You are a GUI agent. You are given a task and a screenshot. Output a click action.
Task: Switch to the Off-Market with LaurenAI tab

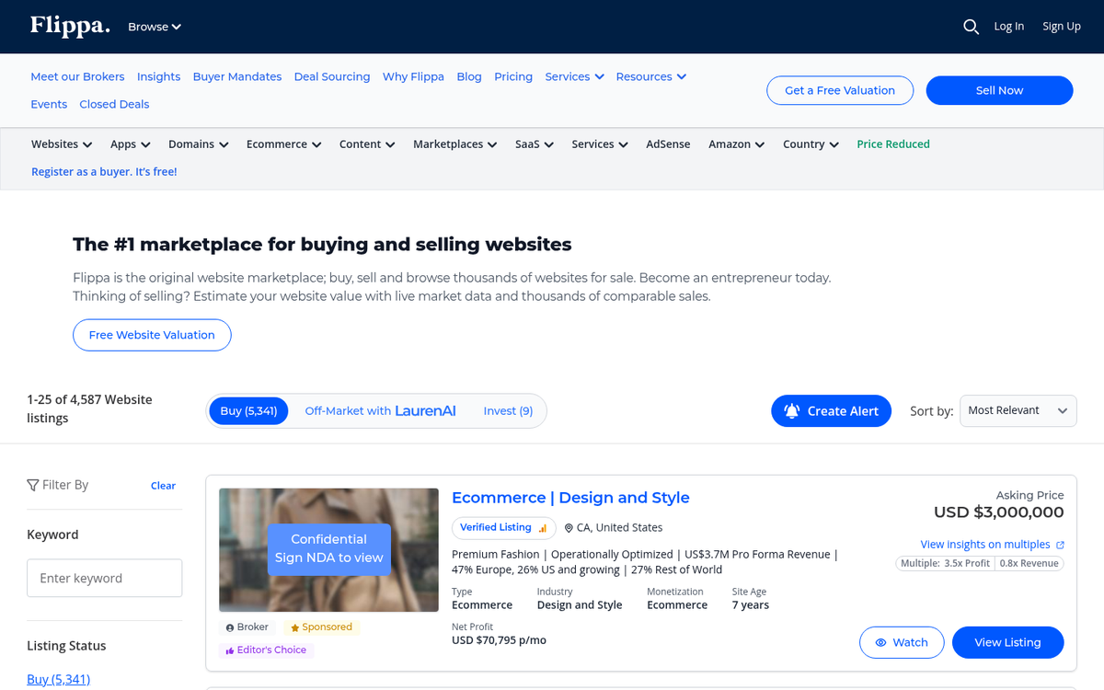pyautogui.click(x=380, y=410)
